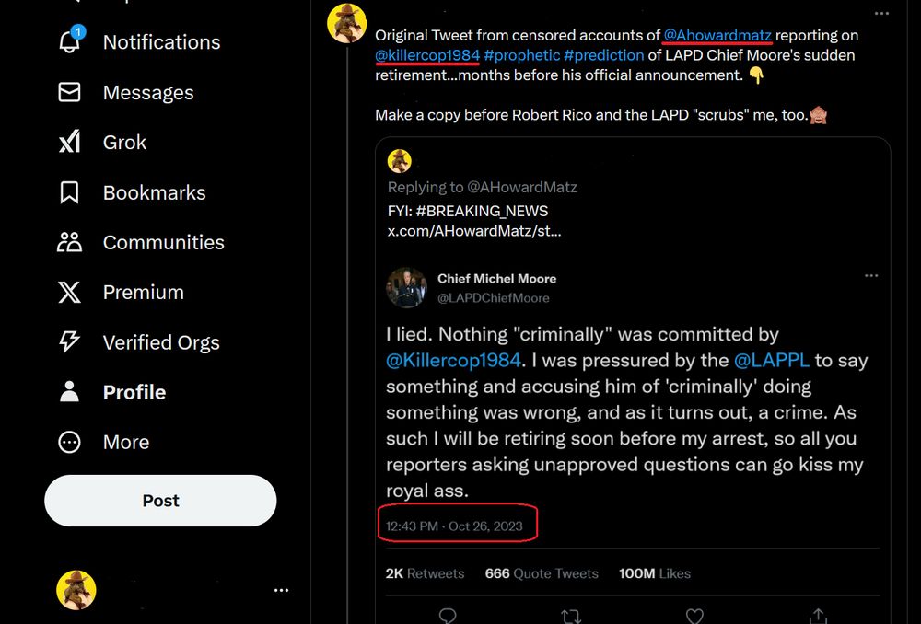Image resolution: width=921 pixels, height=624 pixels.
Task: Open Messages envelope icon
Action: tap(70, 92)
